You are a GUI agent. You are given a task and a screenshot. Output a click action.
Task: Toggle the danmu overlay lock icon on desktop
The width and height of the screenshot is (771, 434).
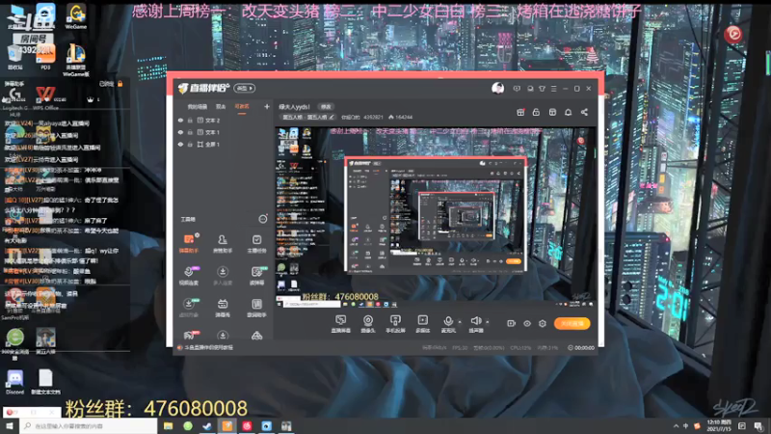pyautogui.click(x=120, y=84)
